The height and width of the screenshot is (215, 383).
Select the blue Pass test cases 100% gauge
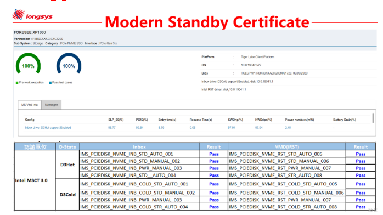pos(69,64)
